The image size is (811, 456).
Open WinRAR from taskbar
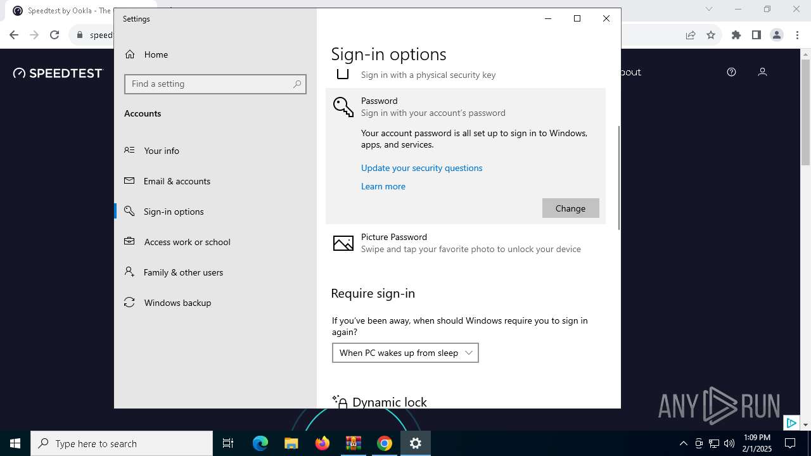(354, 443)
